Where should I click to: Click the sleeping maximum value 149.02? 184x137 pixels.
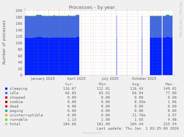170,89
